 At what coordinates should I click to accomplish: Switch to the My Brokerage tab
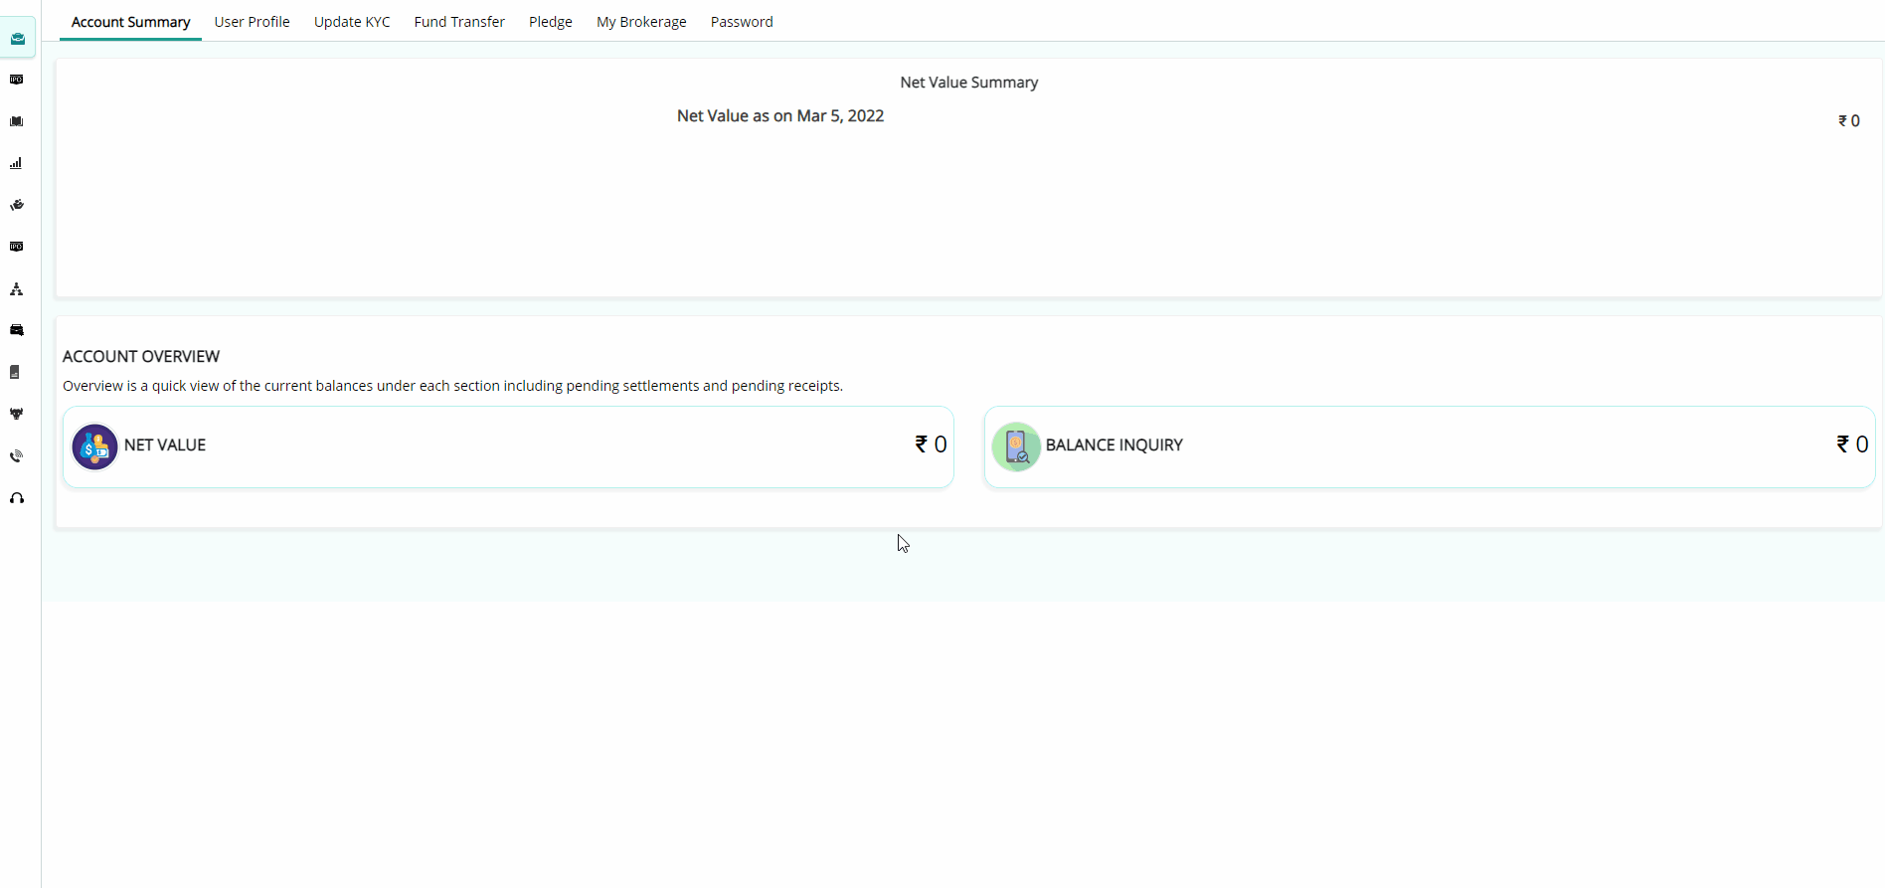641,22
